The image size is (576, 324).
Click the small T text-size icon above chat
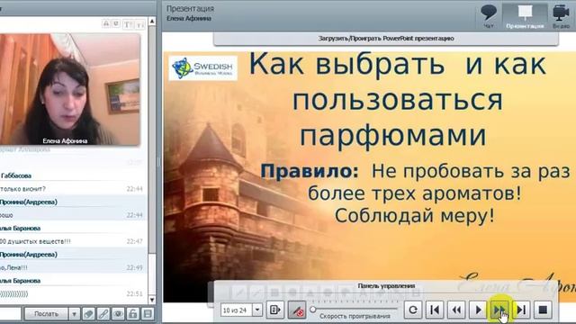pos(140,24)
